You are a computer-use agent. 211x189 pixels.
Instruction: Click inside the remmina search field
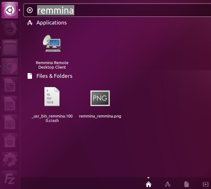pos(117,10)
